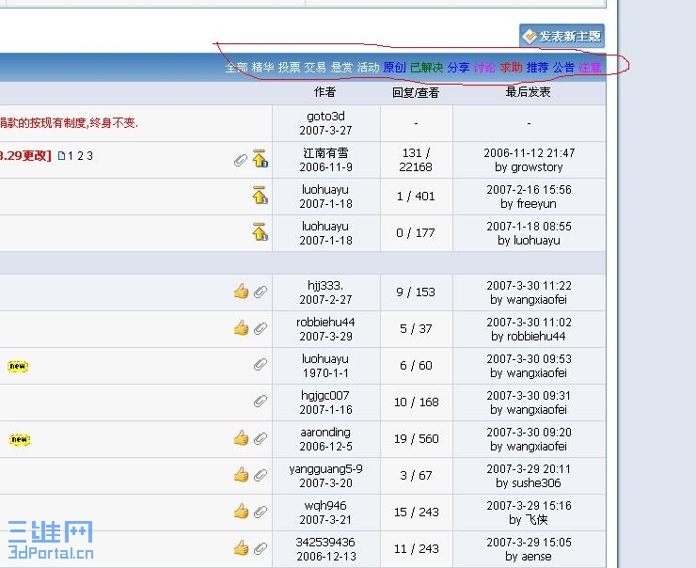The image size is (696, 568).
Task: Click paperclip in luohuayu 1970-1-1 row
Action: (261, 365)
